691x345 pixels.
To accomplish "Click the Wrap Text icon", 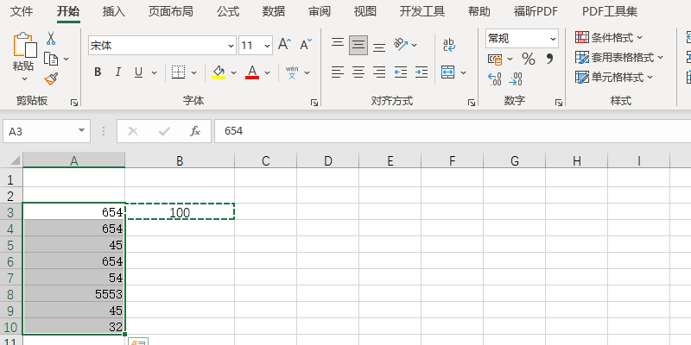I will click(x=449, y=45).
